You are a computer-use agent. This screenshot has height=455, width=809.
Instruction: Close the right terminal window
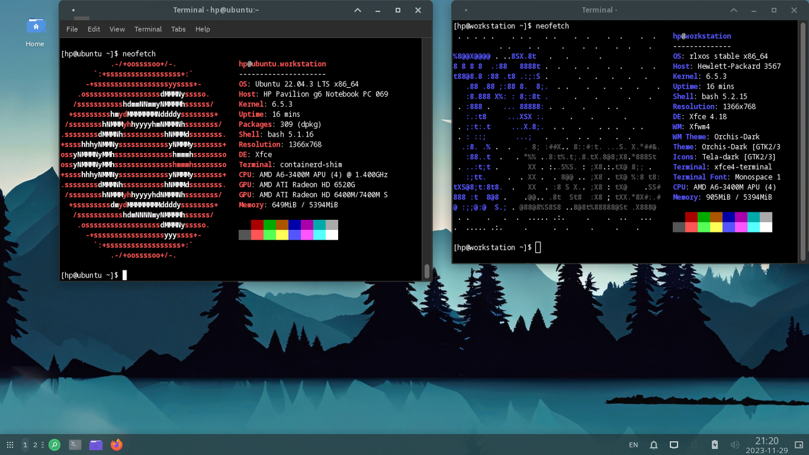pyautogui.click(x=794, y=10)
